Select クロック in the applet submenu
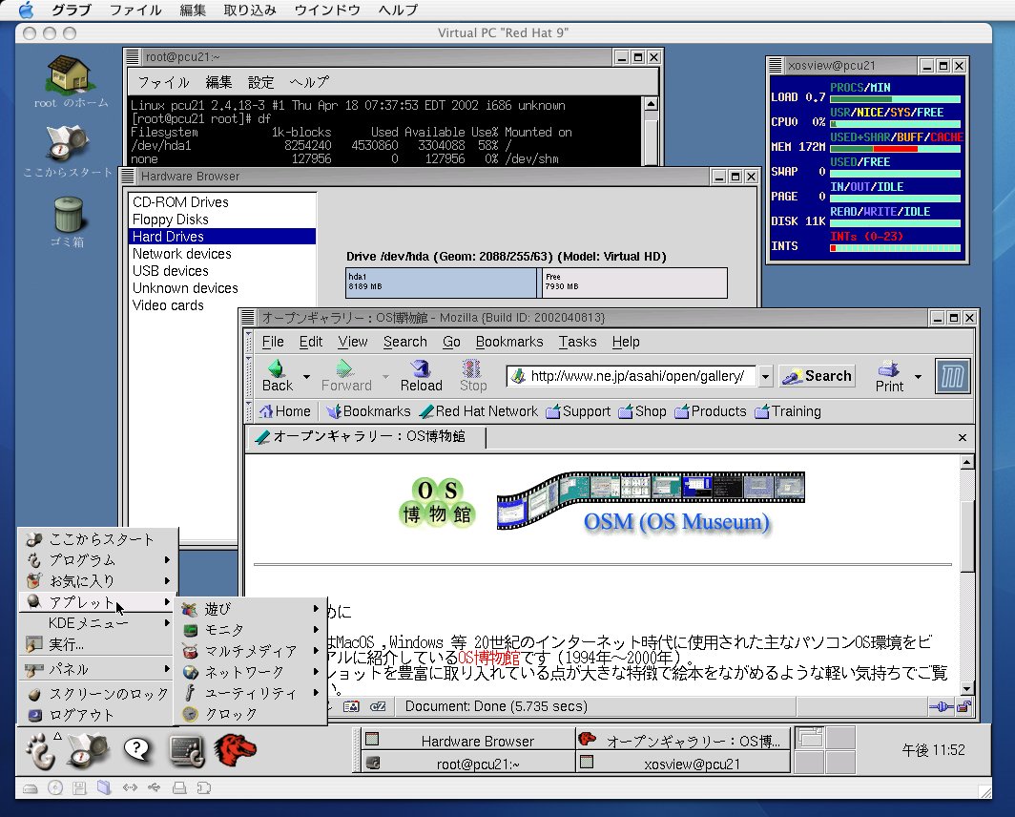The image size is (1015, 817). 251,714
